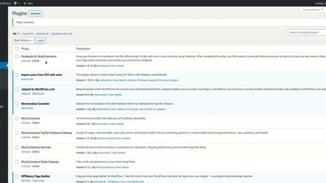The height and width of the screenshot is (183, 326).
Task: Open the comments bubble icon in admin bar
Action: click(15, 4)
